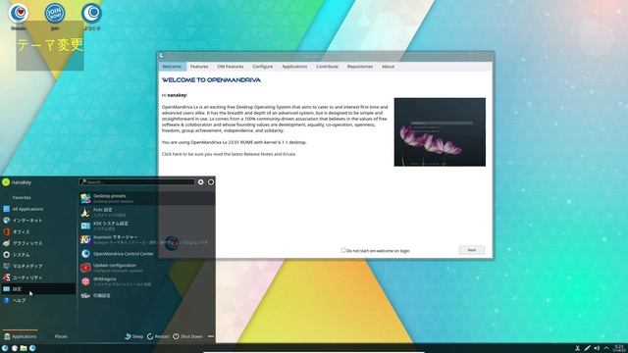This screenshot has width=628, height=353.
Task: Open more power options menu
Action: [x=211, y=336]
